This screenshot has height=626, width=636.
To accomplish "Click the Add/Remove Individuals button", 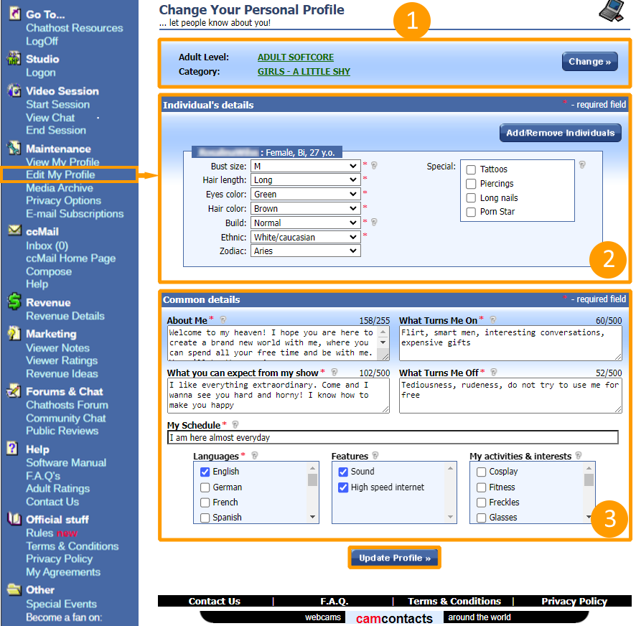I will click(x=560, y=133).
